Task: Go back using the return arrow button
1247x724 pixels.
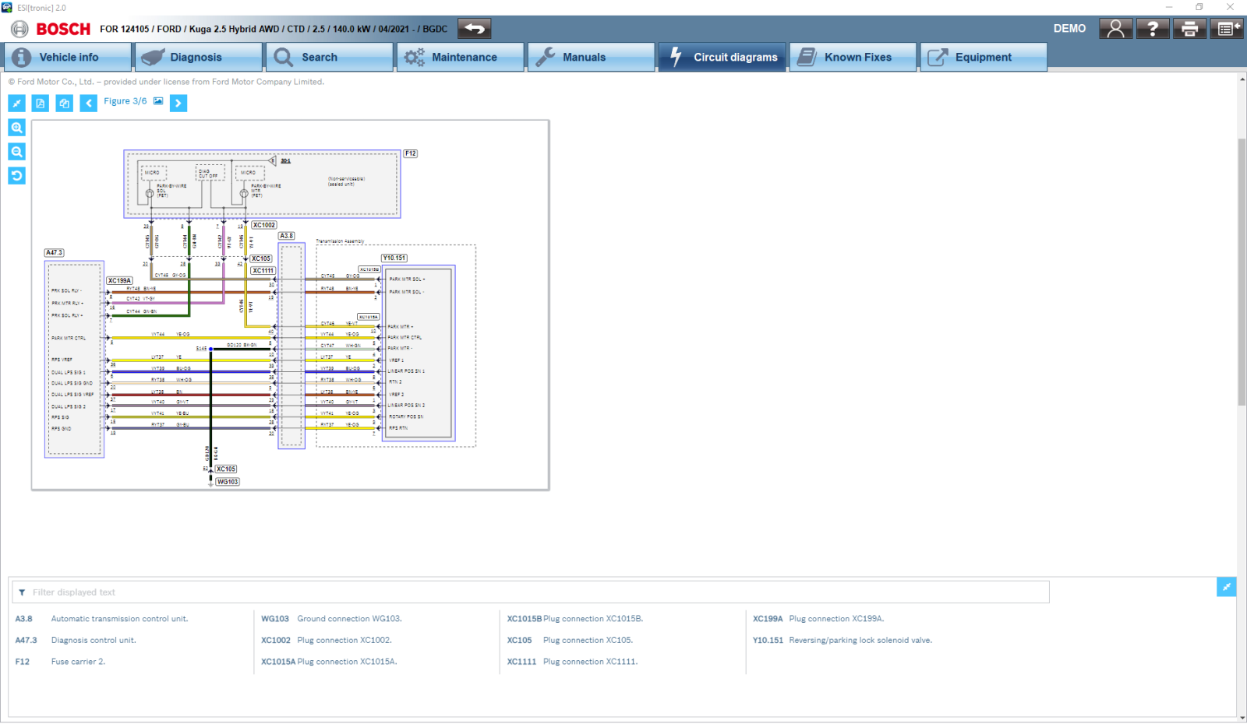Action: 474,28
